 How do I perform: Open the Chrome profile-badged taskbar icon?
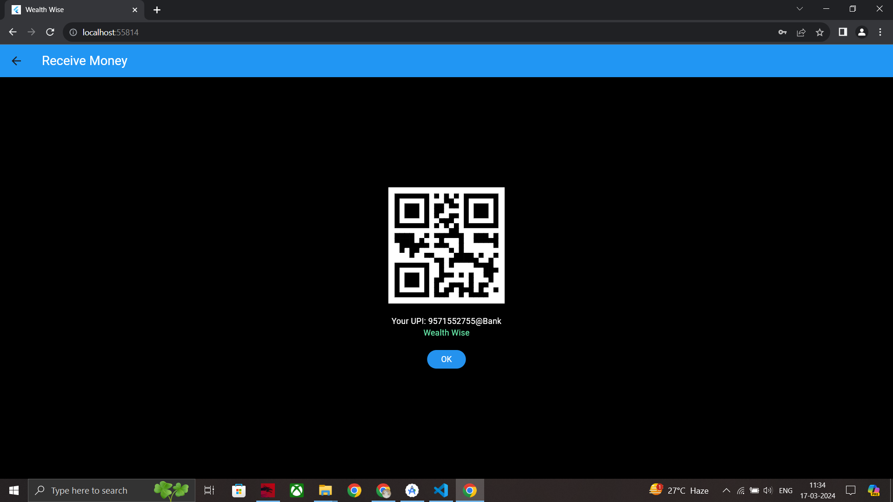[383, 490]
